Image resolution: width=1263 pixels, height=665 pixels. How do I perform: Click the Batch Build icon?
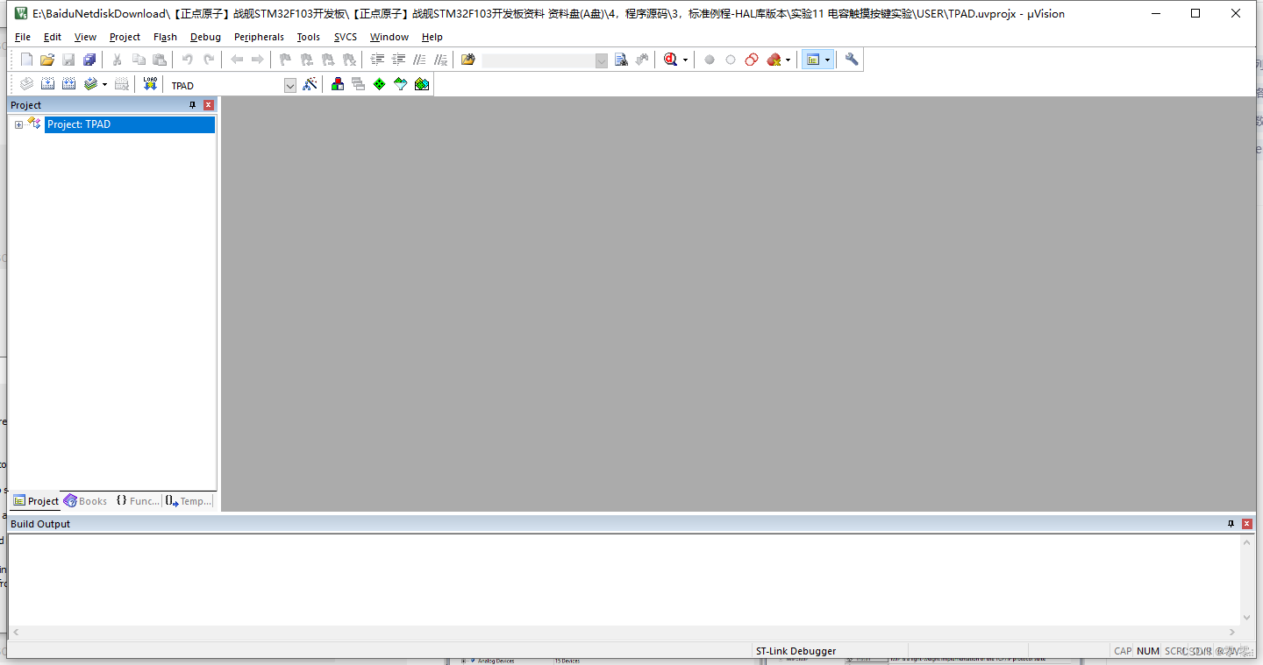(x=90, y=84)
